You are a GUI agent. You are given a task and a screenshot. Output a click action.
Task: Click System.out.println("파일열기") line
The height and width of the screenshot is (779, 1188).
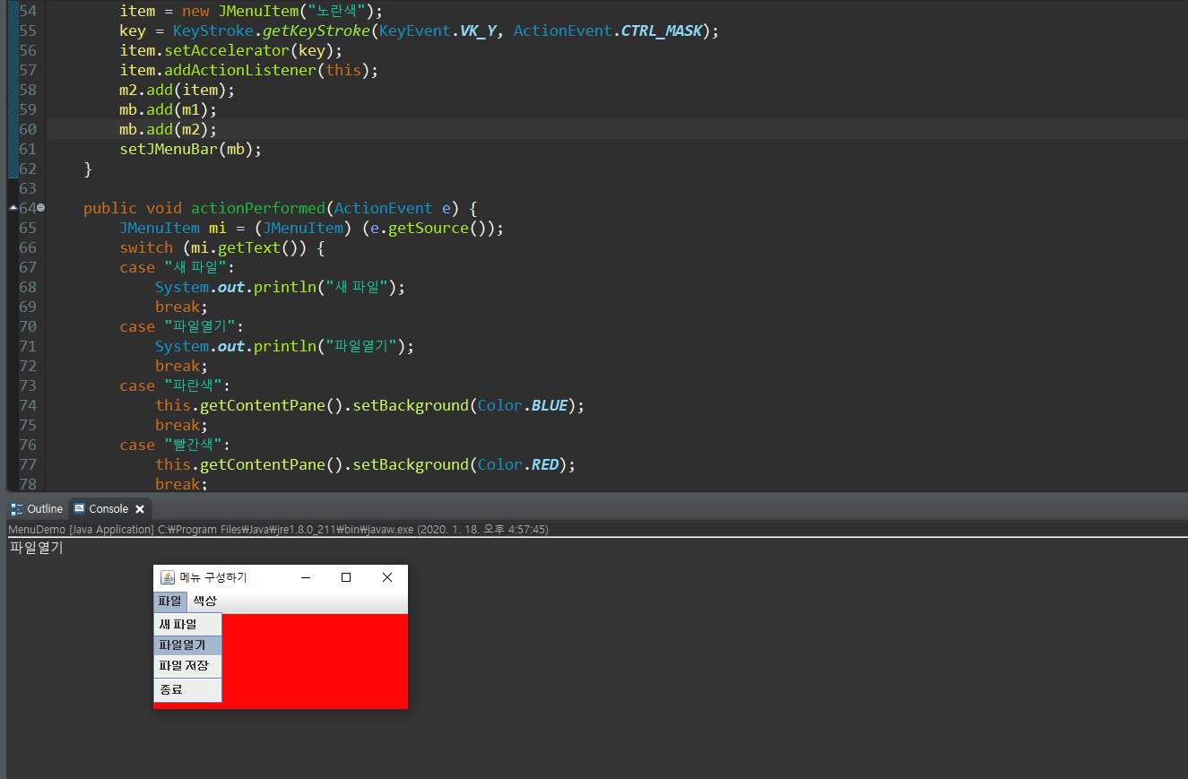(x=285, y=346)
